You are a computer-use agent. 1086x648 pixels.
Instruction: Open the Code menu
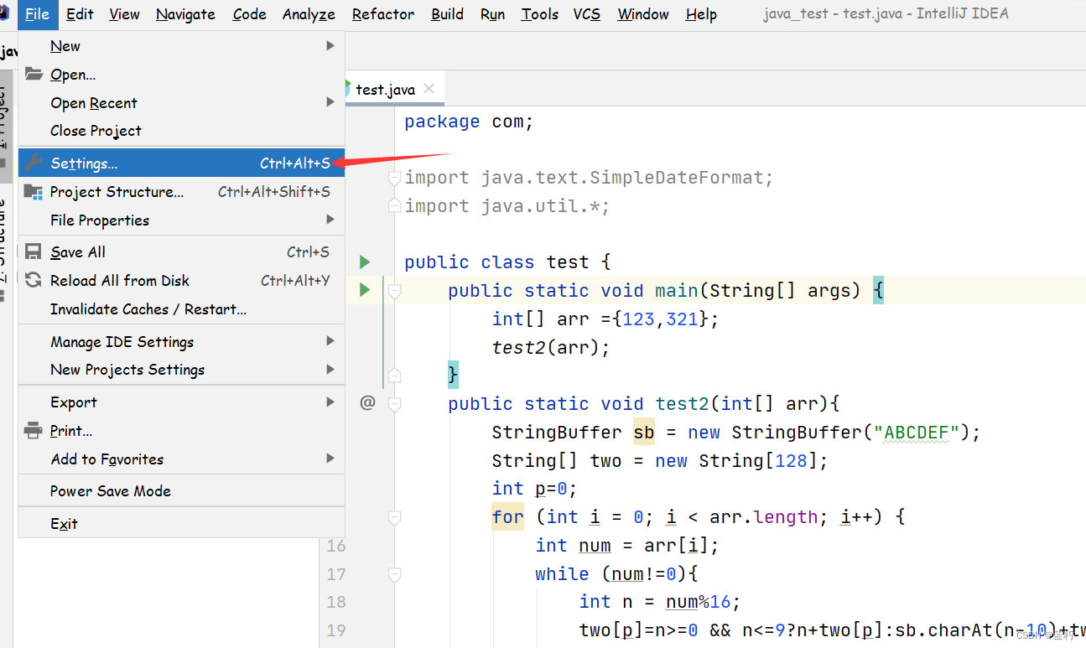click(x=249, y=14)
